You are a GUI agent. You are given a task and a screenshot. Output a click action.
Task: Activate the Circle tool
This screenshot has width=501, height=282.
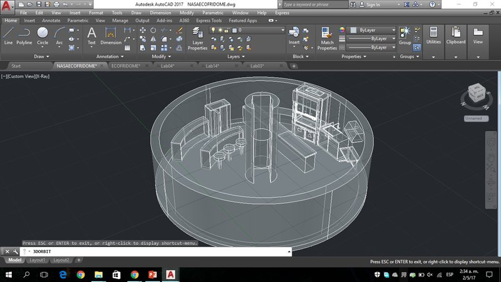pos(43,35)
